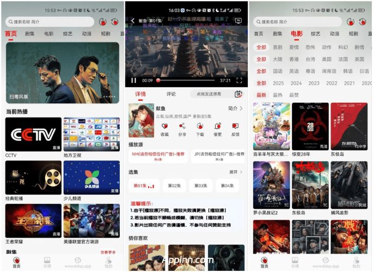Open 我的 in right screen bottom bar

356,263
